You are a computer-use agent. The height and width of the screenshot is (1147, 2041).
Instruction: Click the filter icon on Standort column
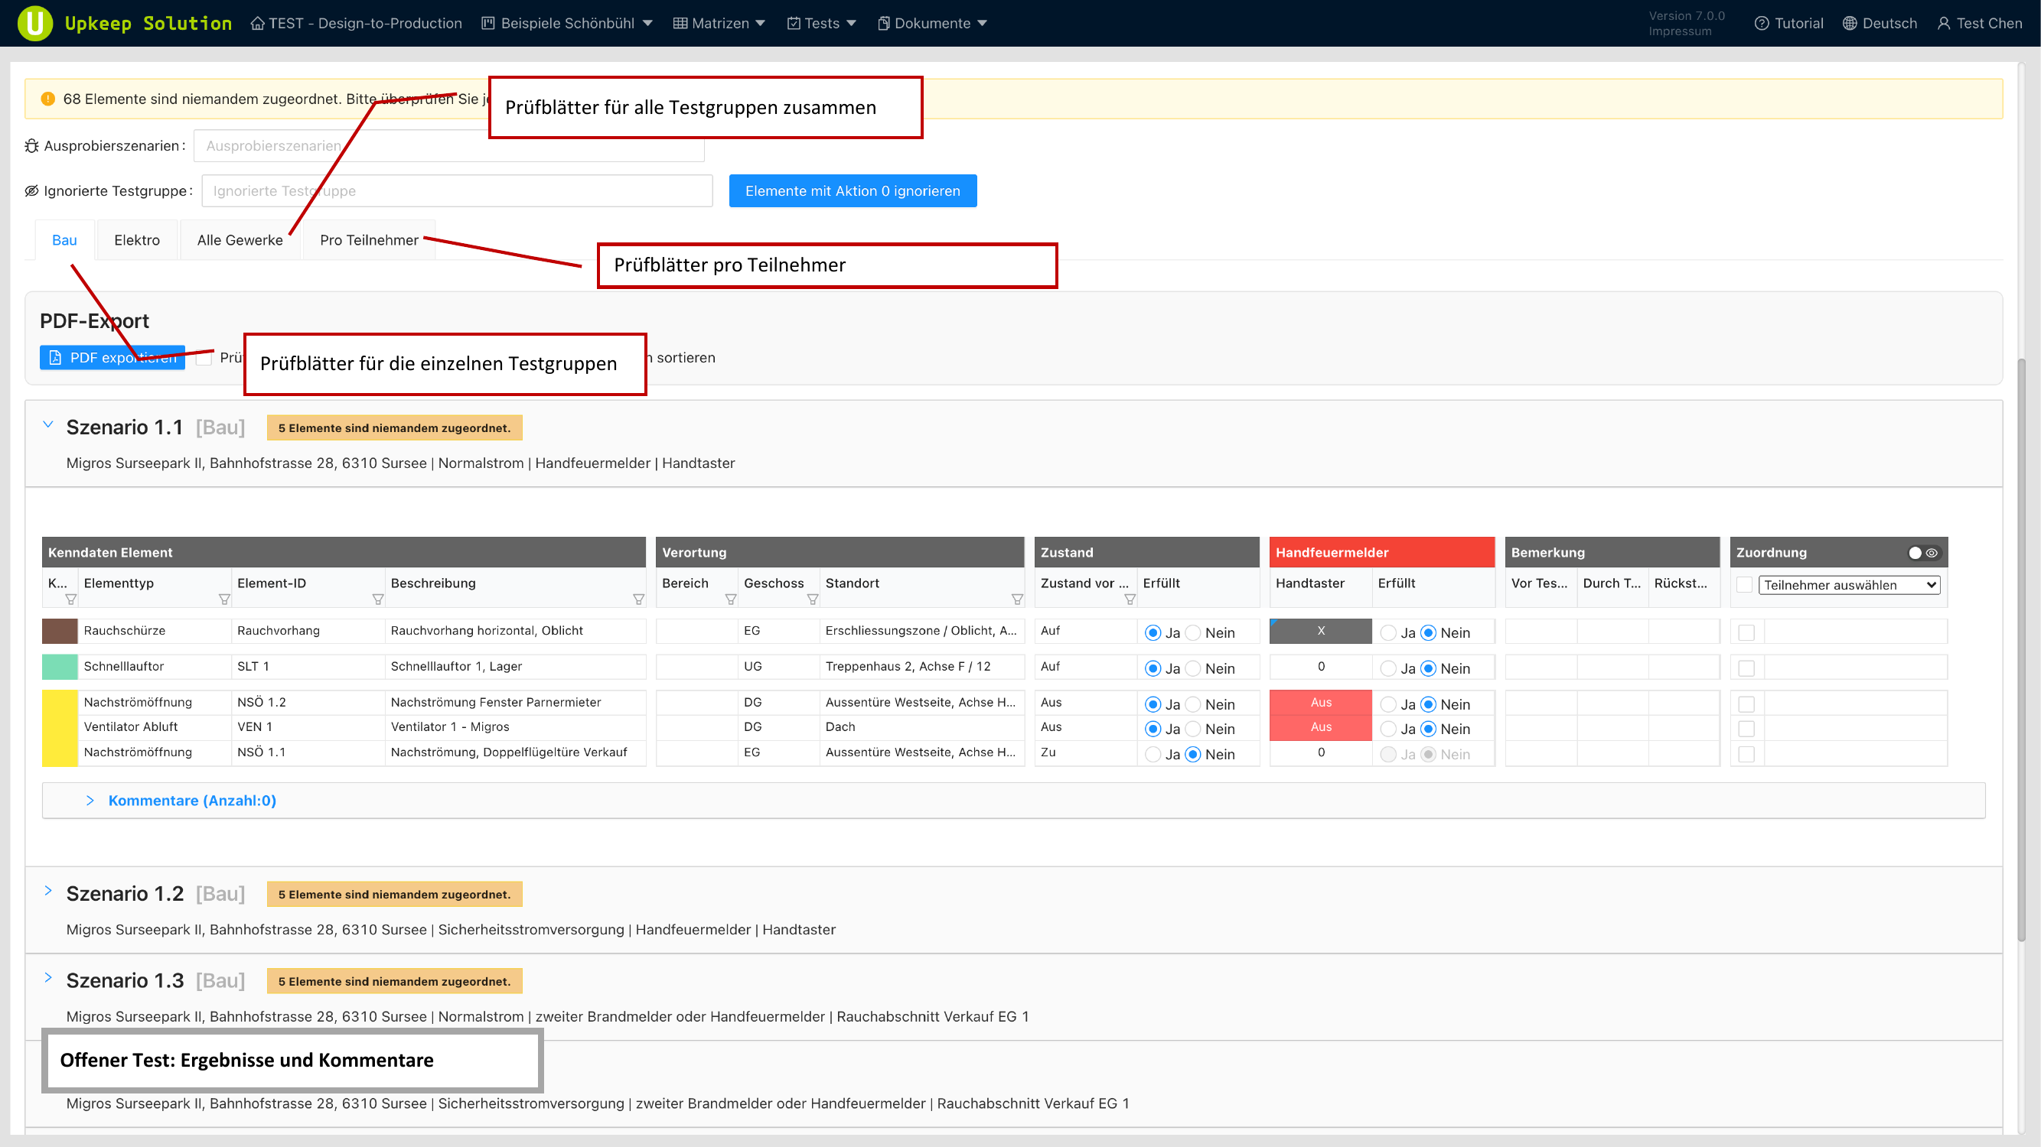tap(1017, 599)
